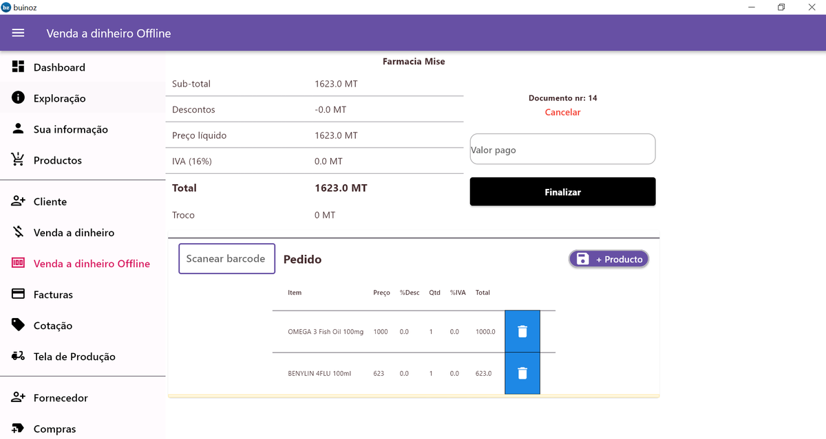Click the buinoz app logo

(x=6, y=7)
